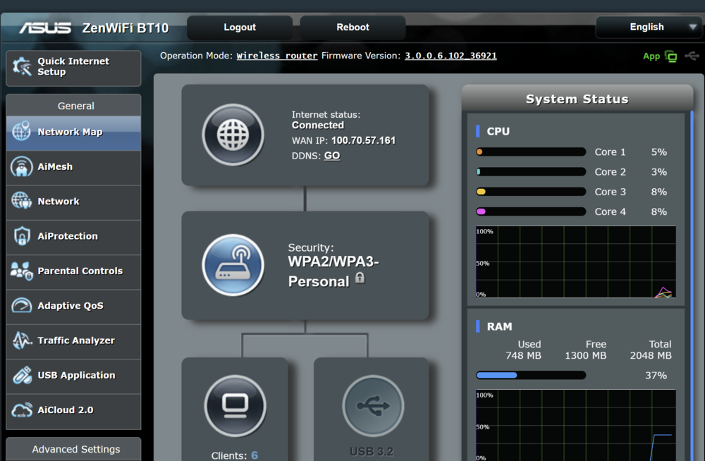Viewport: 705px width, 461px height.
Task: Open firmware version 3.0.0.6.102_36921 link
Action: (450, 56)
